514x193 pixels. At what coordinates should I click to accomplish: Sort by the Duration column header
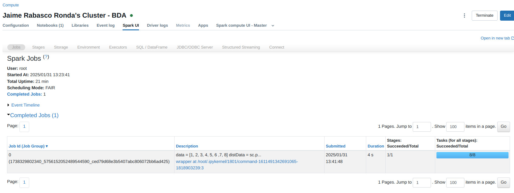376,146
